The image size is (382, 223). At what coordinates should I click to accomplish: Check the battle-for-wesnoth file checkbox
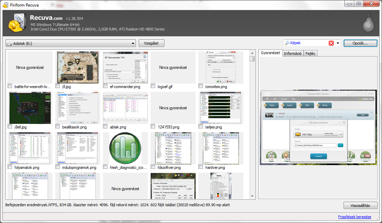(x=10, y=86)
